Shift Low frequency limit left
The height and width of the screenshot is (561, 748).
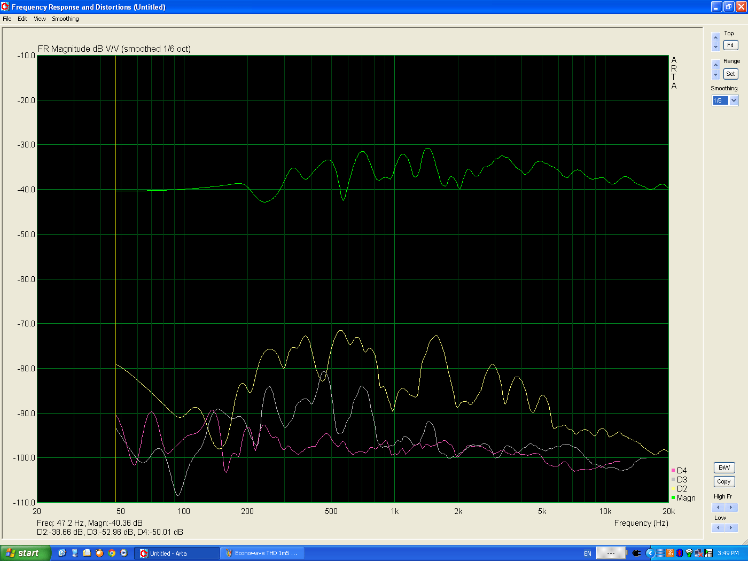pyautogui.click(x=718, y=527)
